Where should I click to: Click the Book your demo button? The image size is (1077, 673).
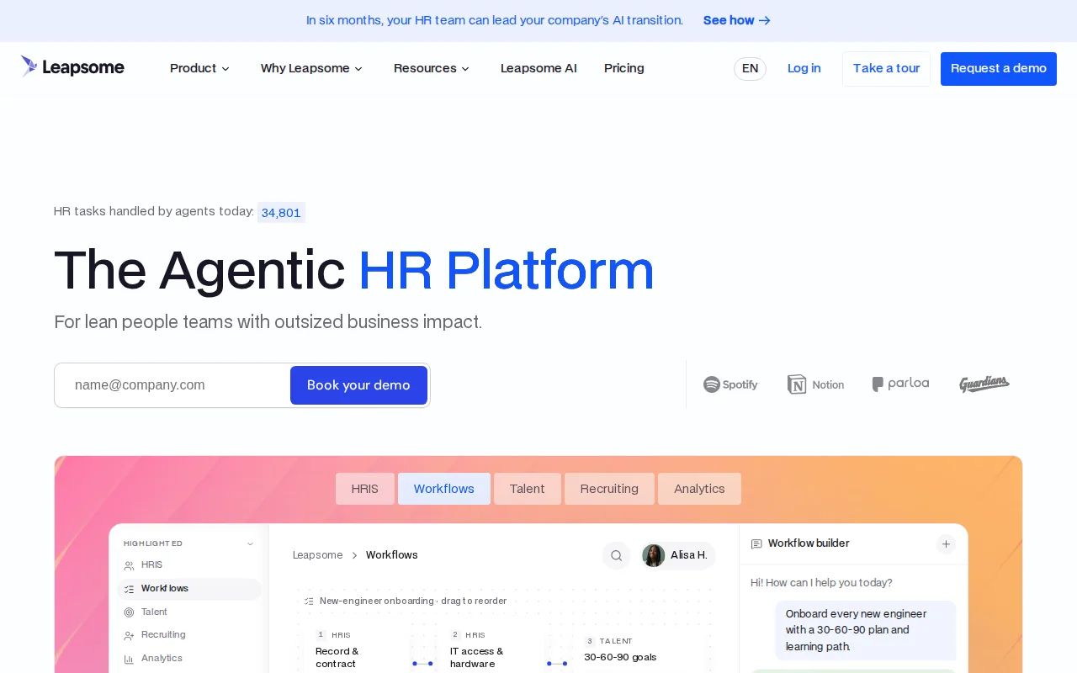[x=358, y=385]
